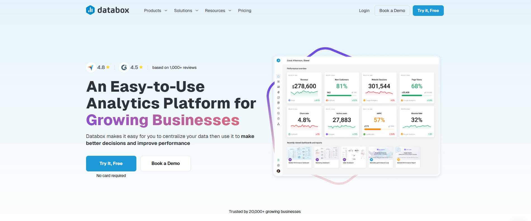Click the 301,544 Website Sessions value
Image resolution: width=531 pixels, height=221 pixels.
pyautogui.click(x=379, y=86)
